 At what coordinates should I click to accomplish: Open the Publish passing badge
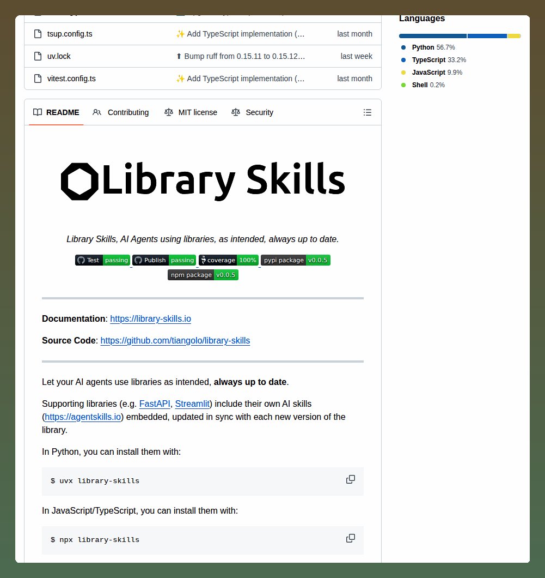click(164, 260)
